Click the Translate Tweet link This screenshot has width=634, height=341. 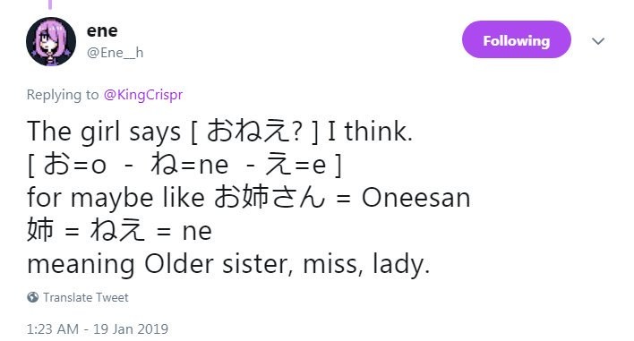click(x=86, y=297)
